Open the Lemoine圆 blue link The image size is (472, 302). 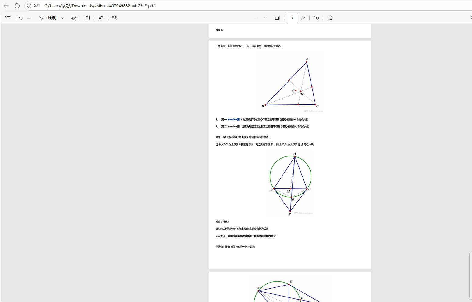pos(234,119)
